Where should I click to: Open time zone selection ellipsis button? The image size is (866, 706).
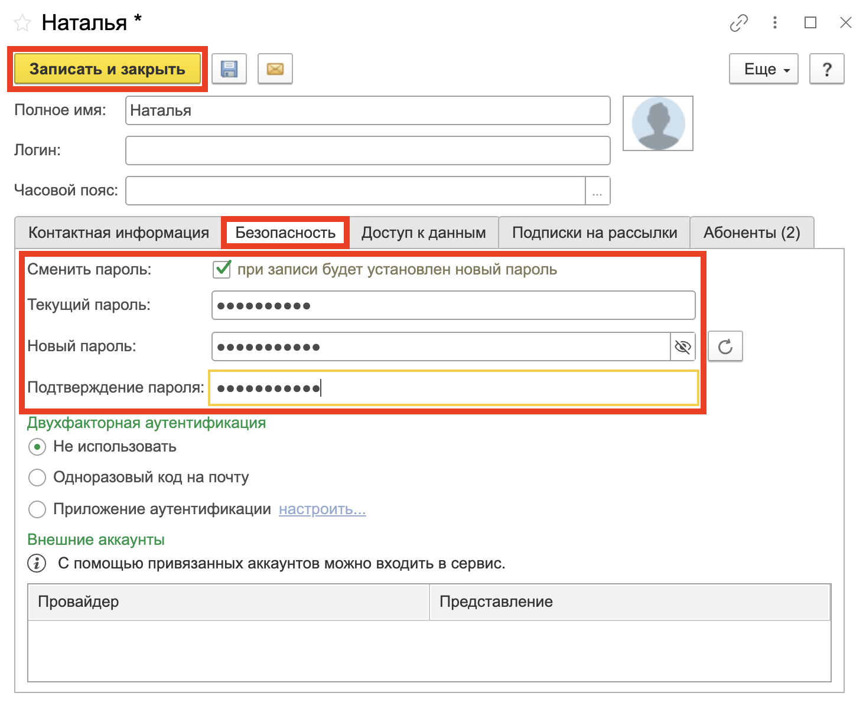[597, 191]
